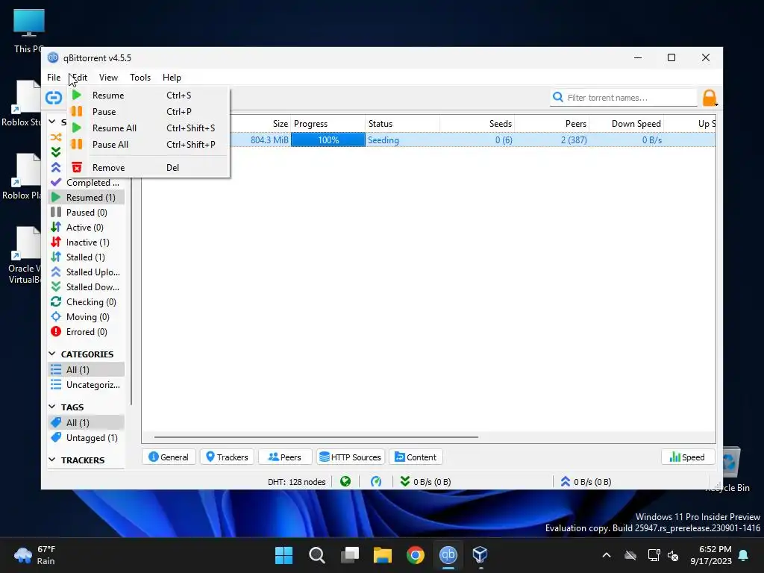The width and height of the screenshot is (764, 573).
Task: Click the orange Pause icon in menu
Action: (x=77, y=111)
